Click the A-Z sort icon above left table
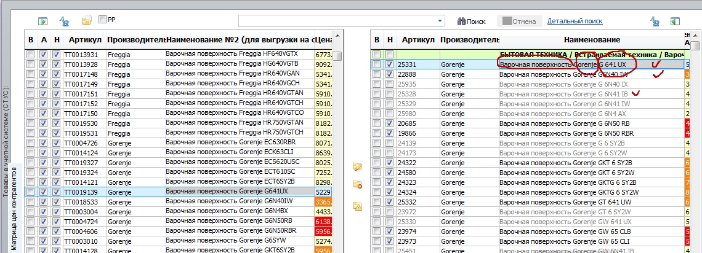Viewport: 702px width, 253px height. coord(64,21)
